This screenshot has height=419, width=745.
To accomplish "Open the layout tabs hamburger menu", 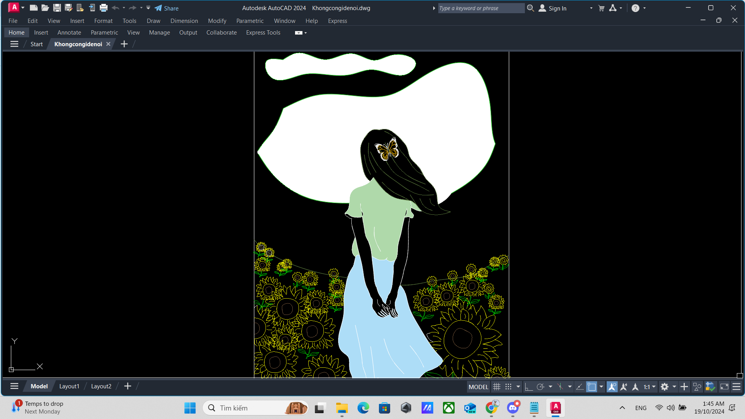I will pos(14,386).
